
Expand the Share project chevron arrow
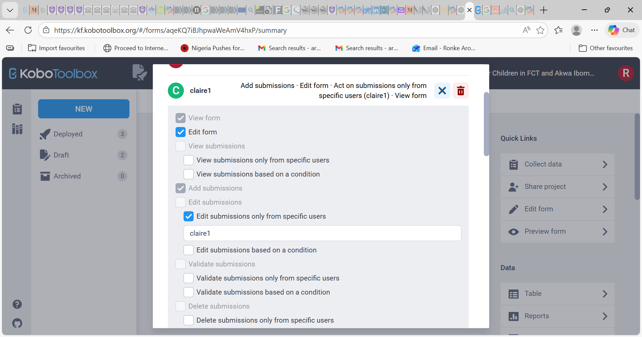605,187
